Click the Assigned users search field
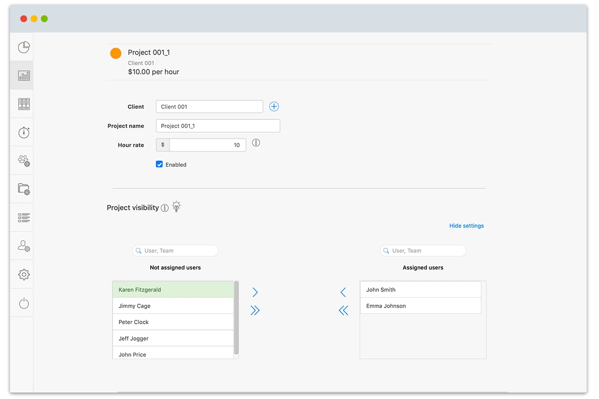 coord(423,250)
